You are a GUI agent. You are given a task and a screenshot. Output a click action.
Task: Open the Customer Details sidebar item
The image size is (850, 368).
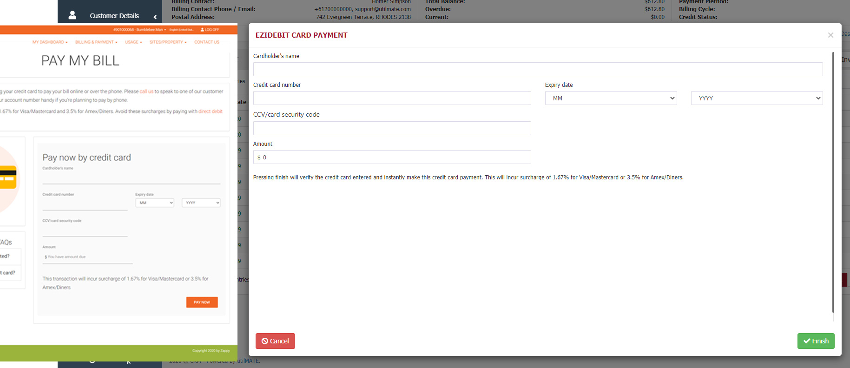tap(114, 16)
